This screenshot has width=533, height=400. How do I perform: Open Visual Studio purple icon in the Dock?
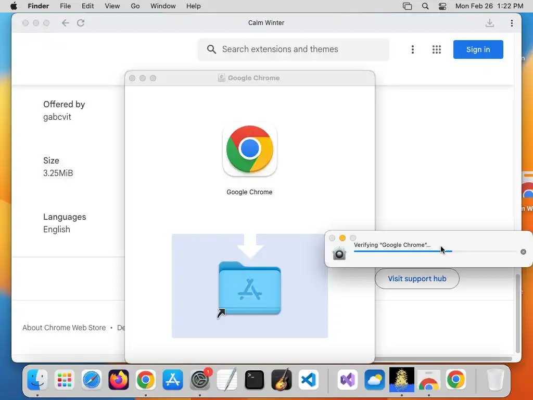[x=347, y=379]
